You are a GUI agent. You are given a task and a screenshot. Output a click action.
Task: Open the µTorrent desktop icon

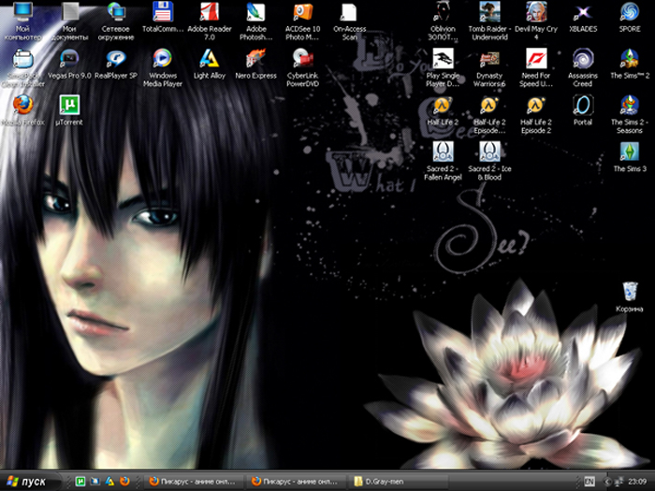[69, 110]
